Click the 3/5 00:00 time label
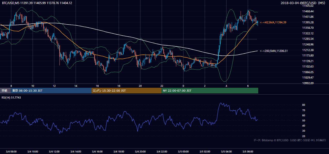Image resolution: width=329 pixels, height=154 pixels. pos(183,152)
